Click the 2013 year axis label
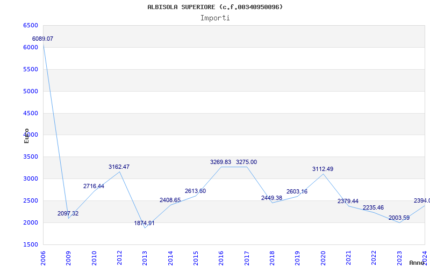Screen dimensions: 430x268 click(x=145, y=258)
